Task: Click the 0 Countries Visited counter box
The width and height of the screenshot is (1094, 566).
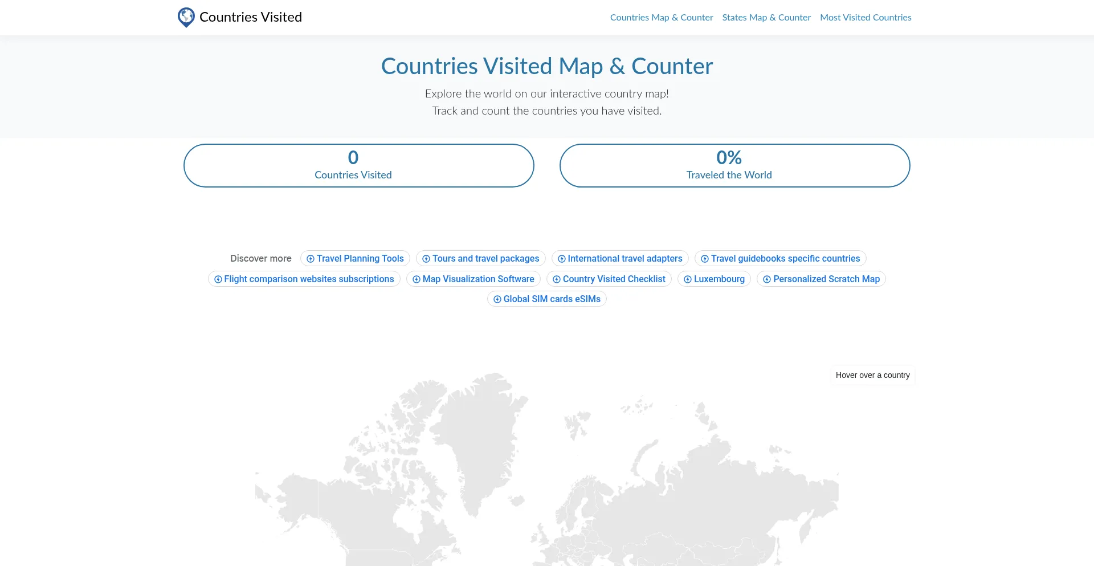Action: pos(358,165)
